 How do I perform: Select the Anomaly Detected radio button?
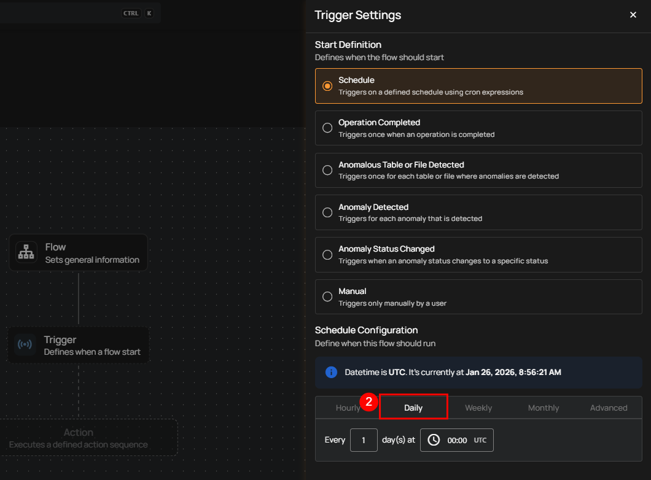coord(327,212)
